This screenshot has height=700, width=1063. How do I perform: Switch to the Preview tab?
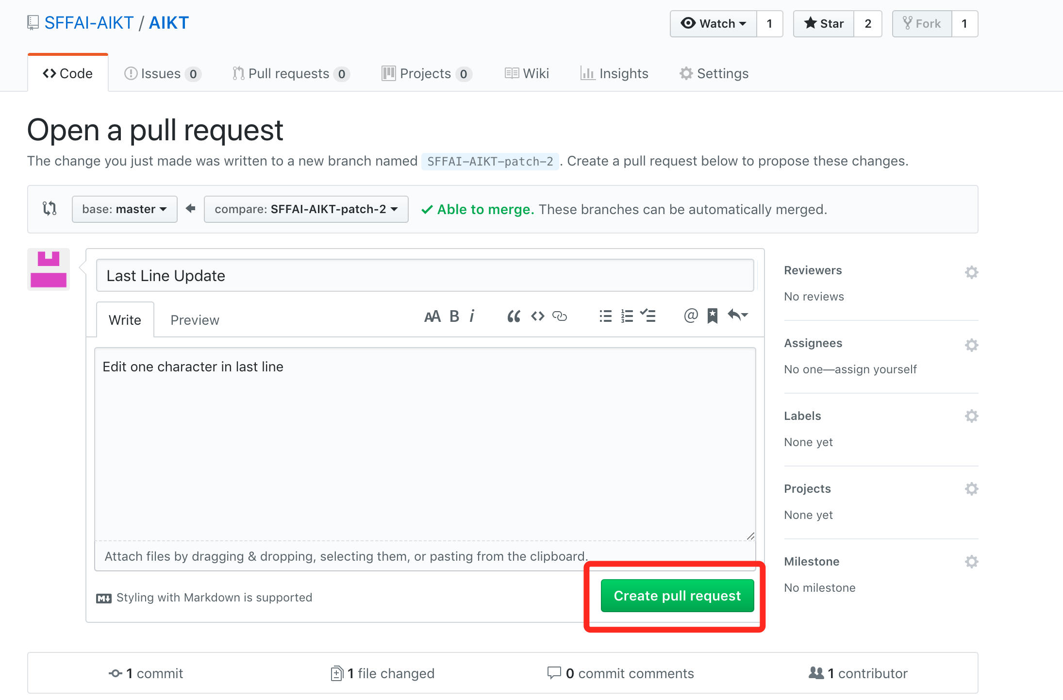(195, 320)
